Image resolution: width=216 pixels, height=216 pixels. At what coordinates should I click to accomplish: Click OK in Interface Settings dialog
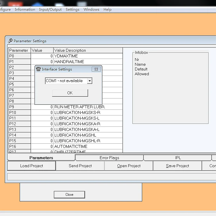70,93
